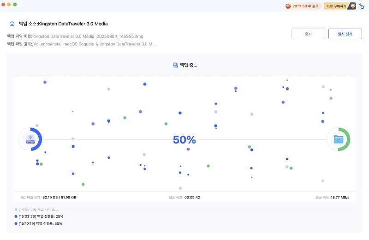Select the 15:03:36 backup progress 25% log entry
The width and height of the screenshot is (369, 240).
(41, 216)
